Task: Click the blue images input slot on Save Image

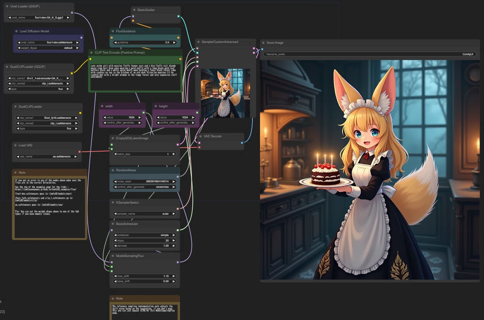Action: (262, 49)
